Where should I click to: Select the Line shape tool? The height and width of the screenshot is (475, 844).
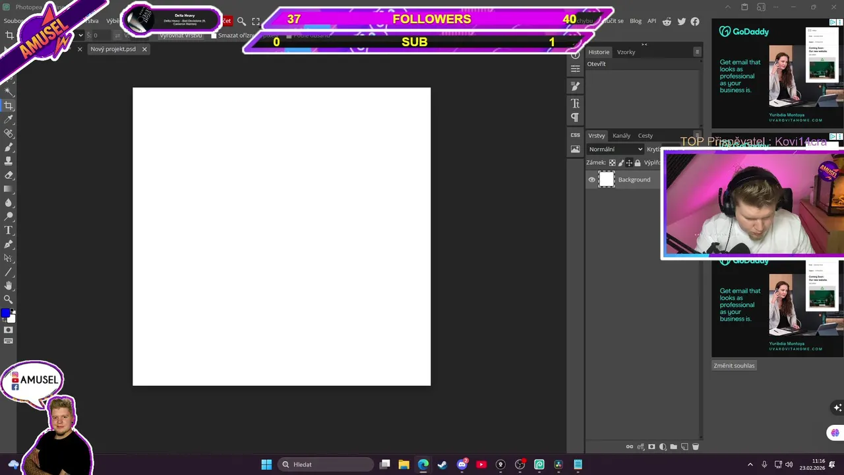pyautogui.click(x=9, y=272)
